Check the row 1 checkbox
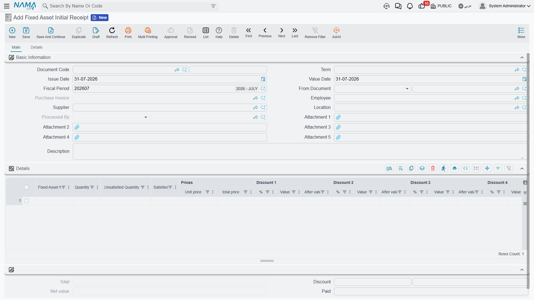Screen dimensions: 534x300 pyautogui.click(x=26, y=201)
